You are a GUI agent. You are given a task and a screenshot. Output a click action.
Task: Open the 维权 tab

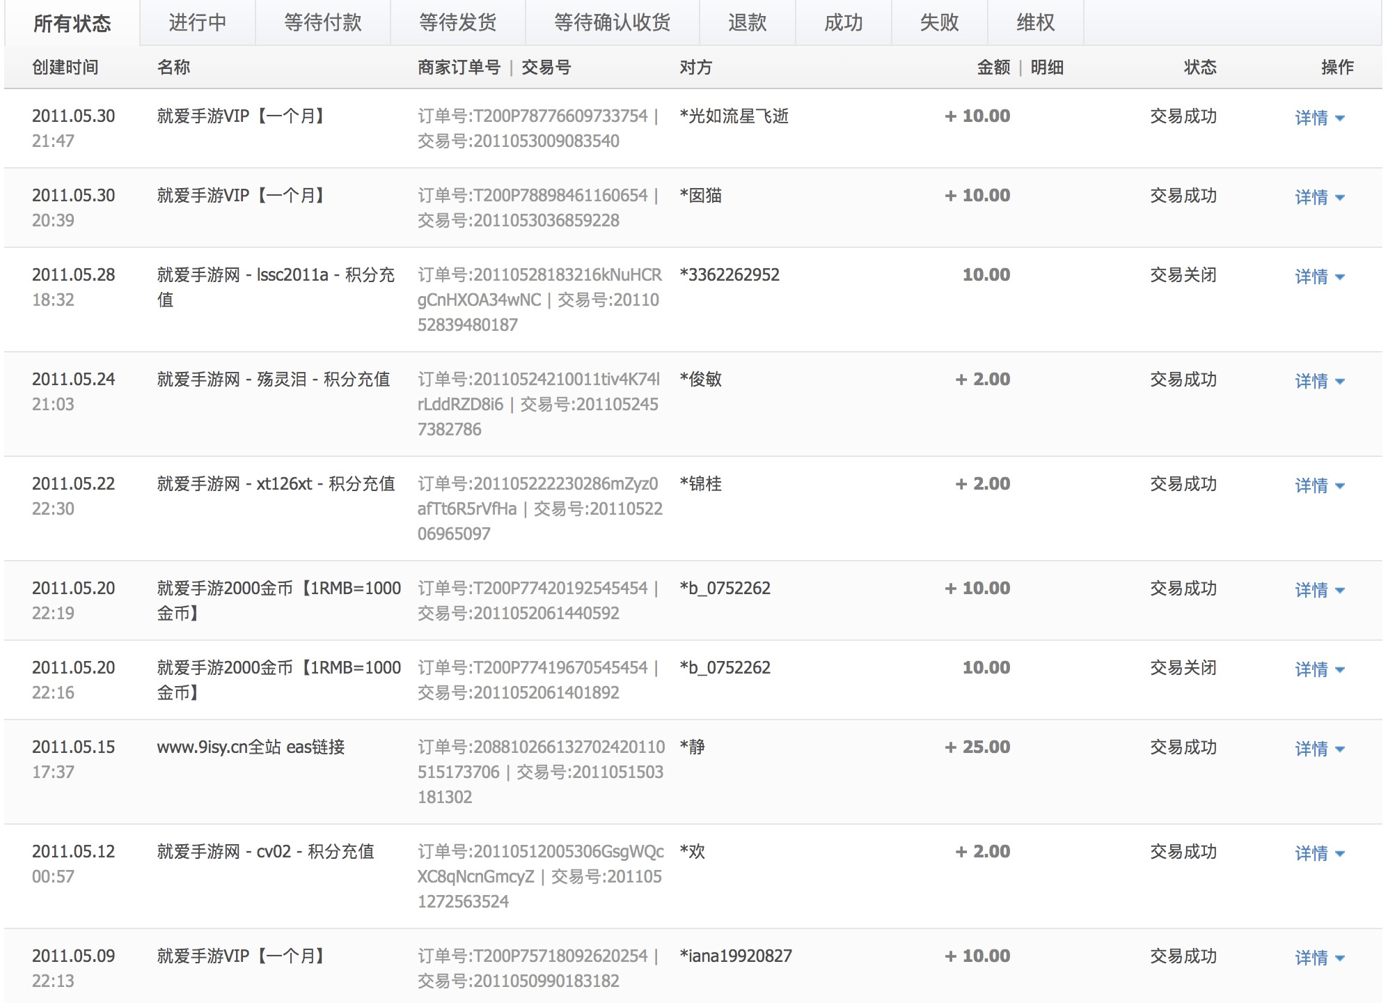coord(1035,23)
